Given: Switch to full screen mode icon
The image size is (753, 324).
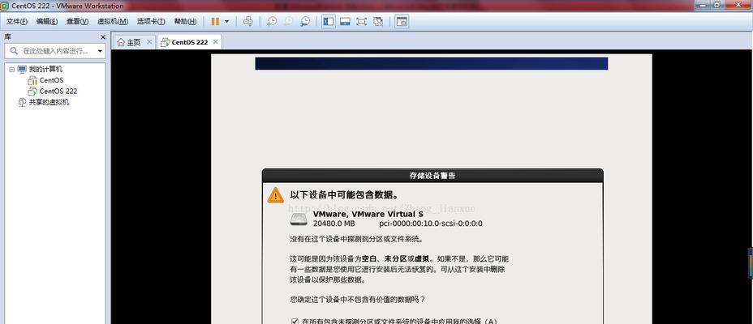Looking at the screenshot, I should pyautogui.click(x=361, y=22).
